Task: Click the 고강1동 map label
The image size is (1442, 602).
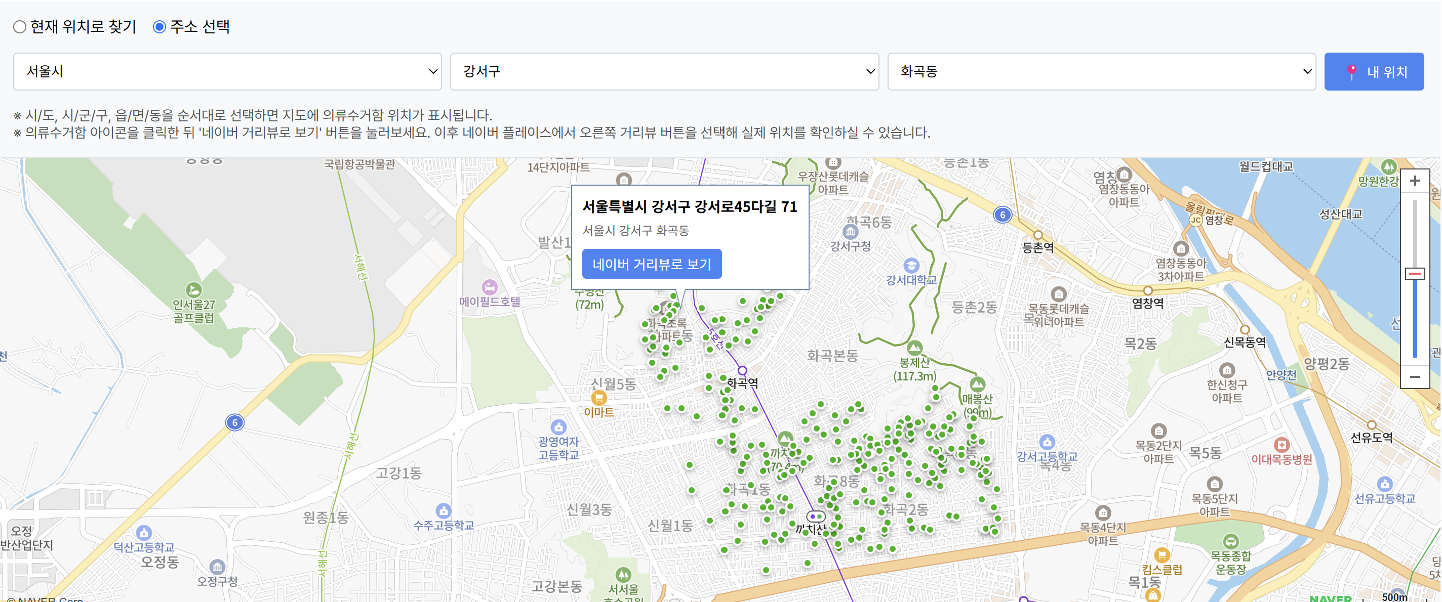Action: coord(398,474)
